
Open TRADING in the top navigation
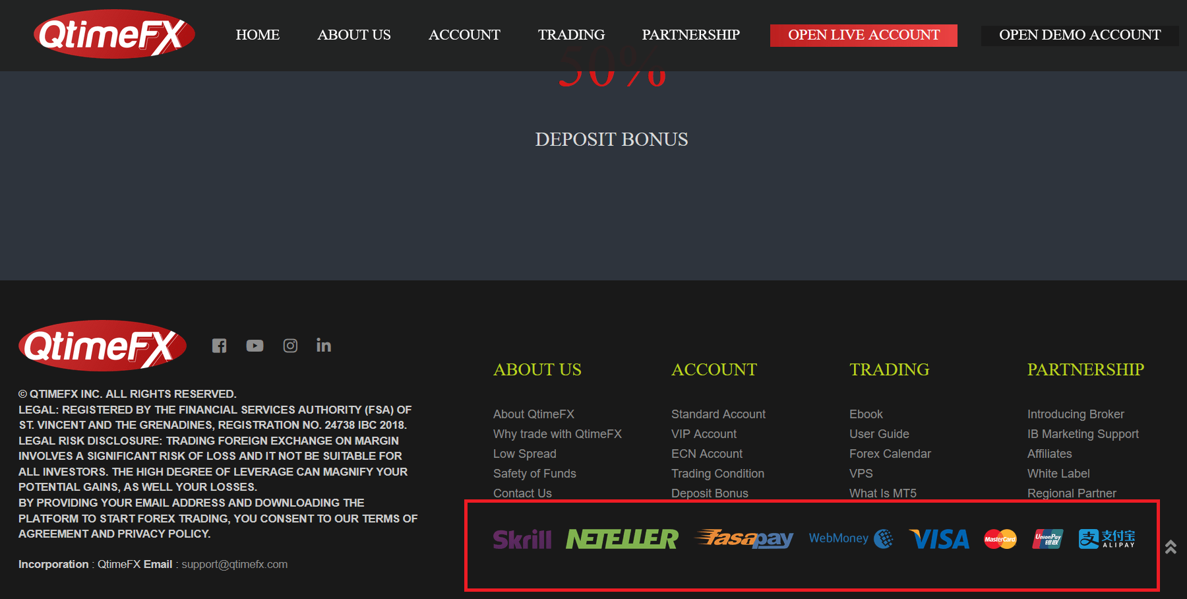point(571,34)
